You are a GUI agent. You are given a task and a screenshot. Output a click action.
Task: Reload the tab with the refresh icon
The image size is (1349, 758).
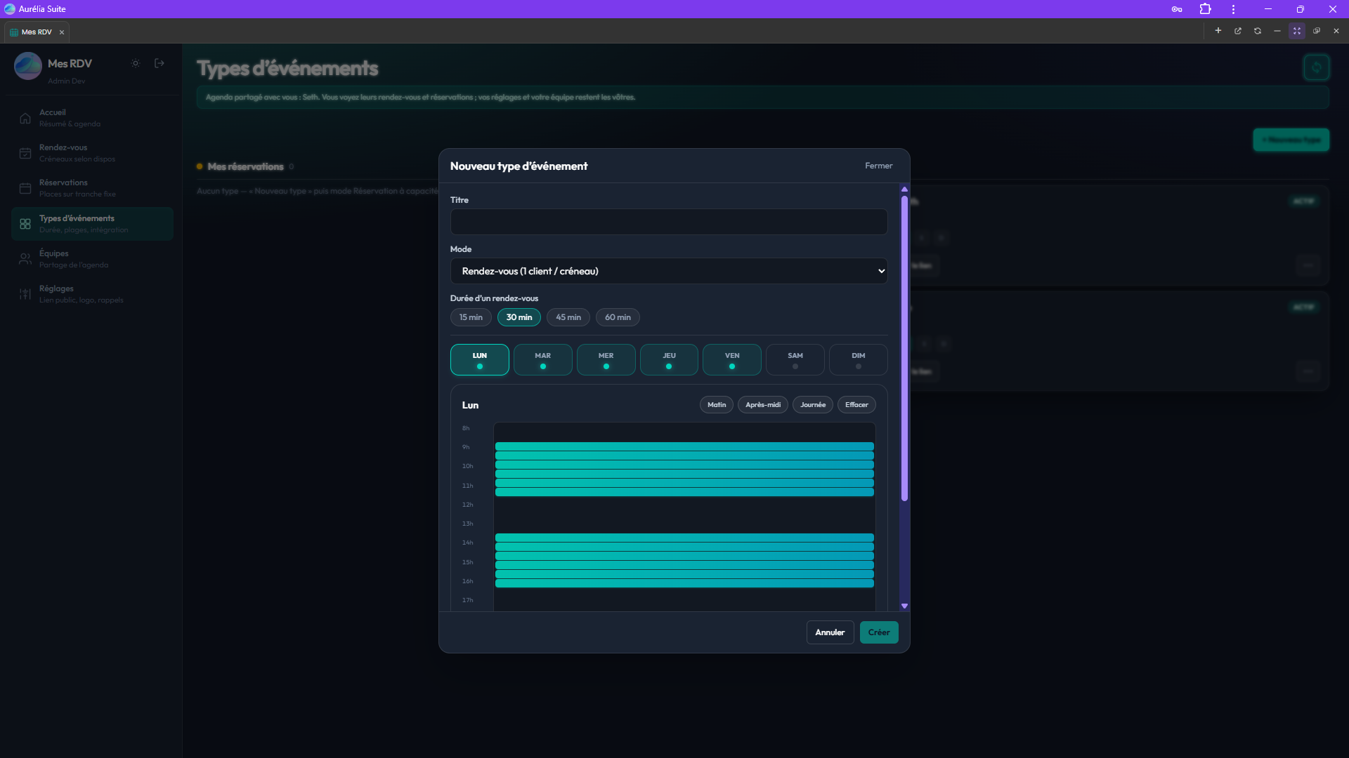coord(1258,31)
